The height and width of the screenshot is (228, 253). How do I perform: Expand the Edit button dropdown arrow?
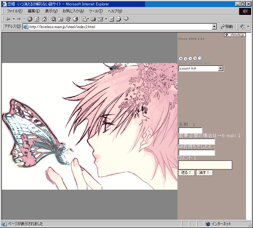[x=106, y=19]
